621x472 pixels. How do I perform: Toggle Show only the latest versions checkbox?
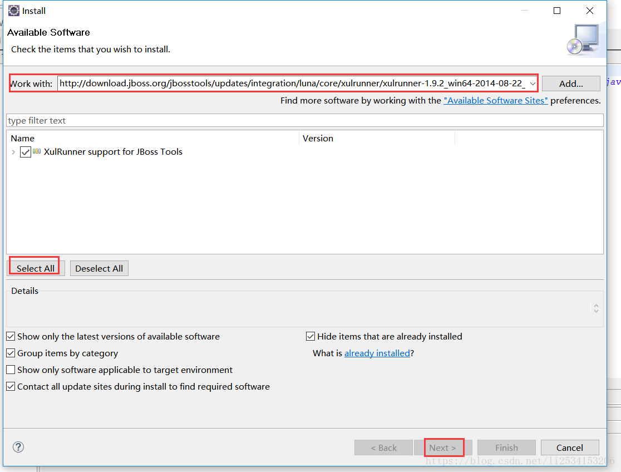pyautogui.click(x=11, y=336)
